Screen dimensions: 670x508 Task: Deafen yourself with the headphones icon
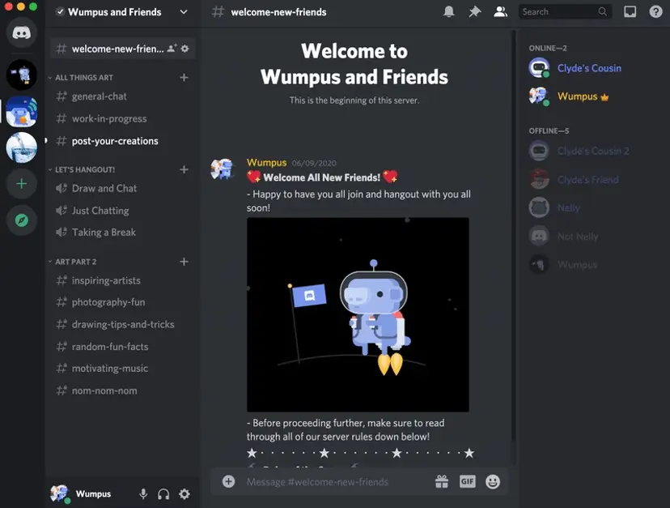(163, 493)
